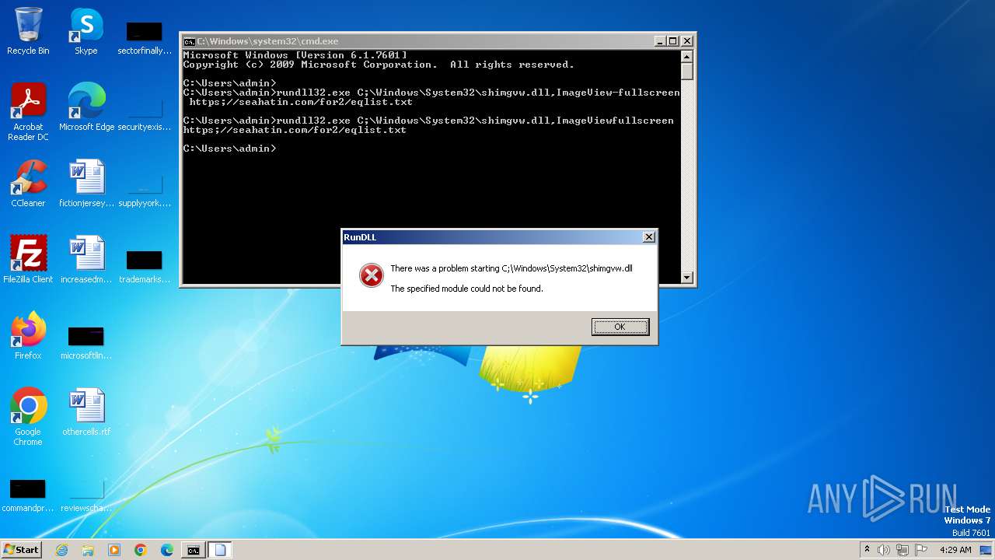Open the sectorfinally desktop file

(145, 37)
